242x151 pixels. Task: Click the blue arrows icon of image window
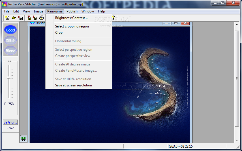click(x=33, y=23)
